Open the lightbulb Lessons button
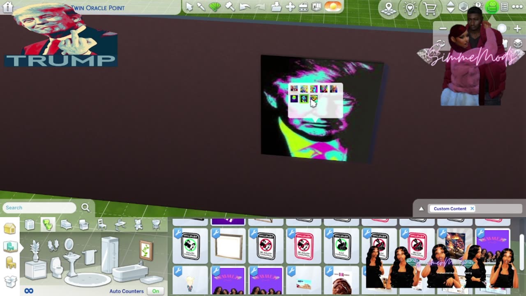The height and width of the screenshot is (296, 526). point(409,9)
